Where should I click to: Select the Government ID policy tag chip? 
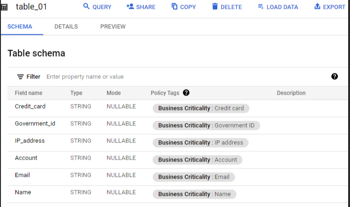click(206, 125)
